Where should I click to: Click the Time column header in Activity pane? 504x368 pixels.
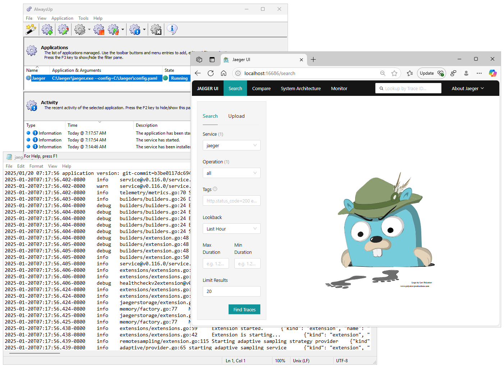click(x=100, y=125)
